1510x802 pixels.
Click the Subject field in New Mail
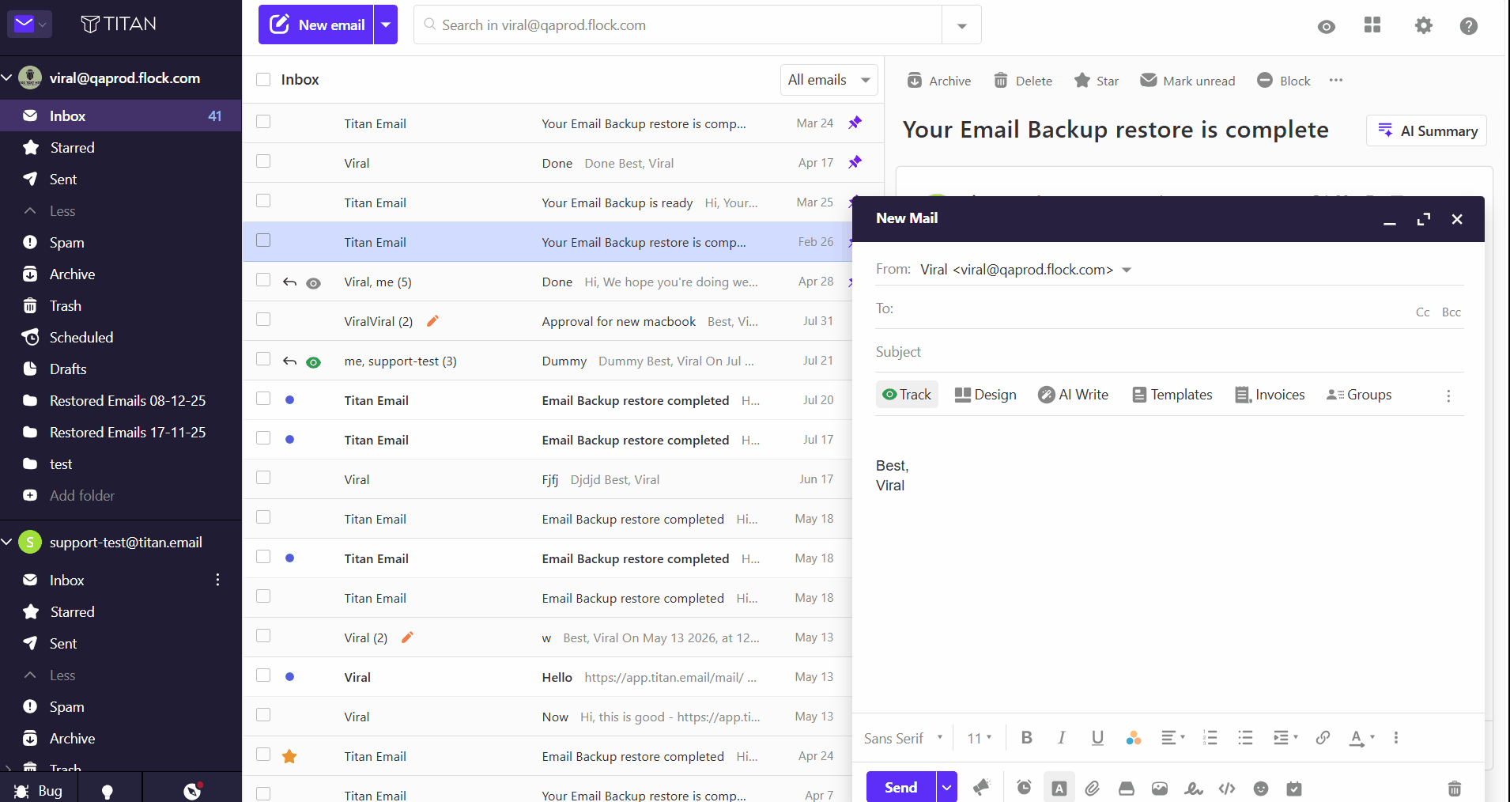coord(1169,352)
